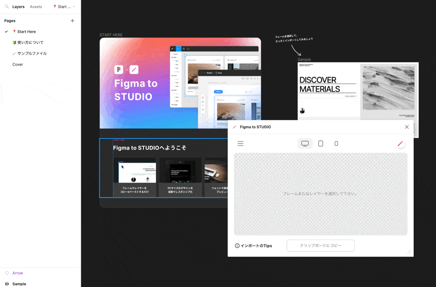
Task: Select the Sample frame label on the canvas
Action: [x=304, y=59]
